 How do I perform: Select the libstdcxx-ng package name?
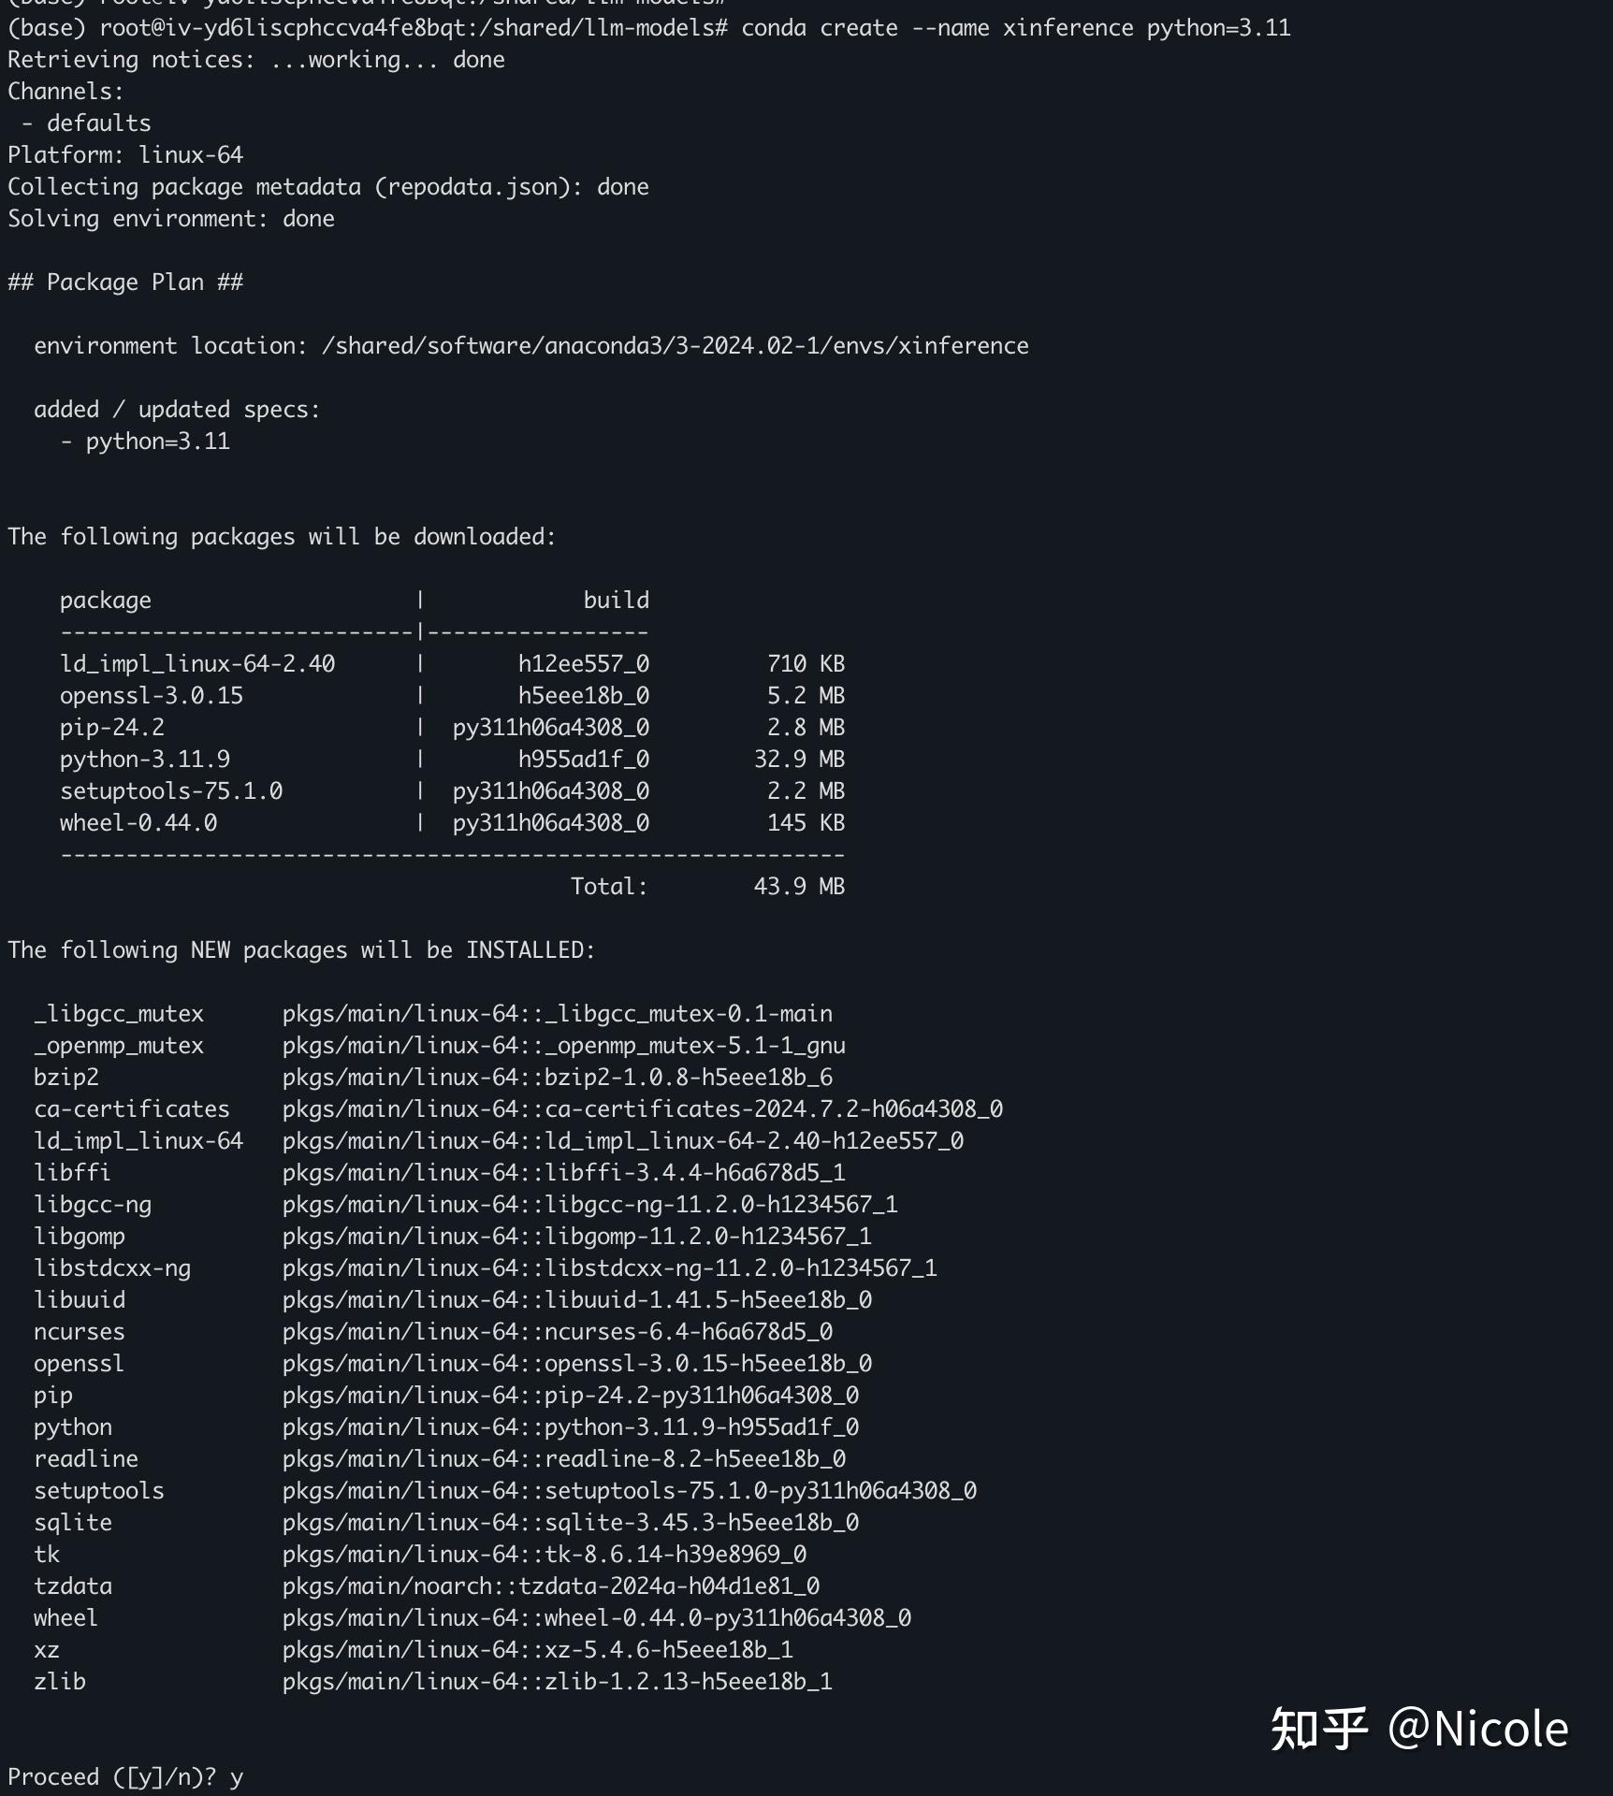point(112,1267)
